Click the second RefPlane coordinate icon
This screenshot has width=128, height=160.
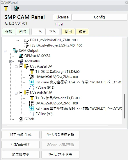coord(32,109)
